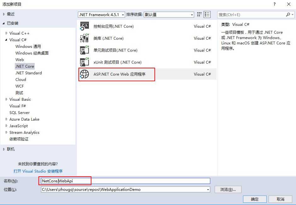Select 类库 (.NET Core) template text

(x=108, y=38)
